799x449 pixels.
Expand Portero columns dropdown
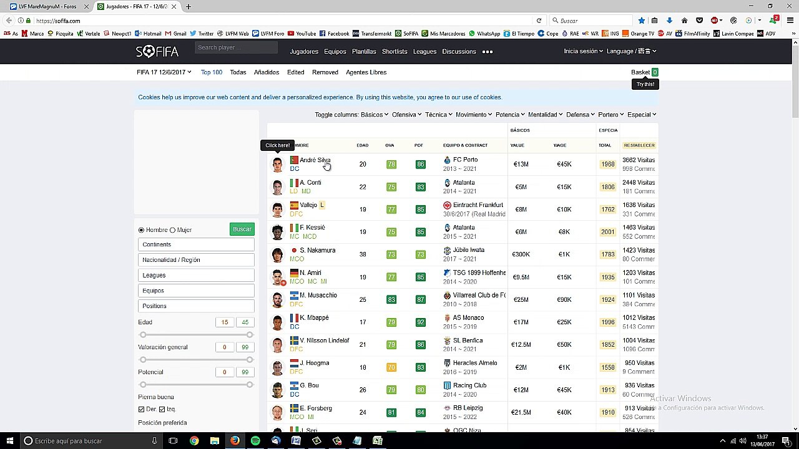coord(611,115)
